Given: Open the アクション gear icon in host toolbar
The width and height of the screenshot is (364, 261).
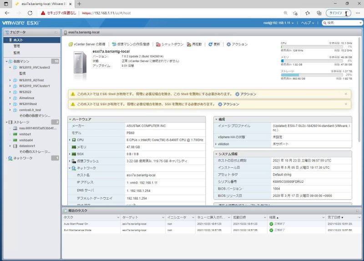Looking at the screenshot, I should click(229, 44).
